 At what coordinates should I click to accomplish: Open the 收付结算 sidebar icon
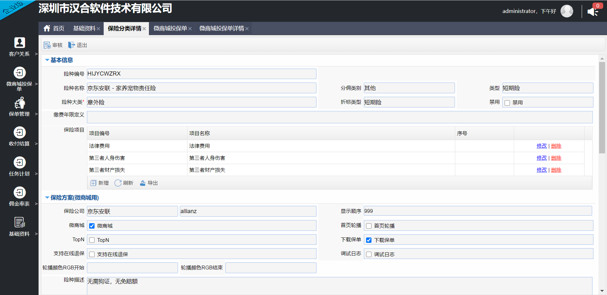(19, 132)
